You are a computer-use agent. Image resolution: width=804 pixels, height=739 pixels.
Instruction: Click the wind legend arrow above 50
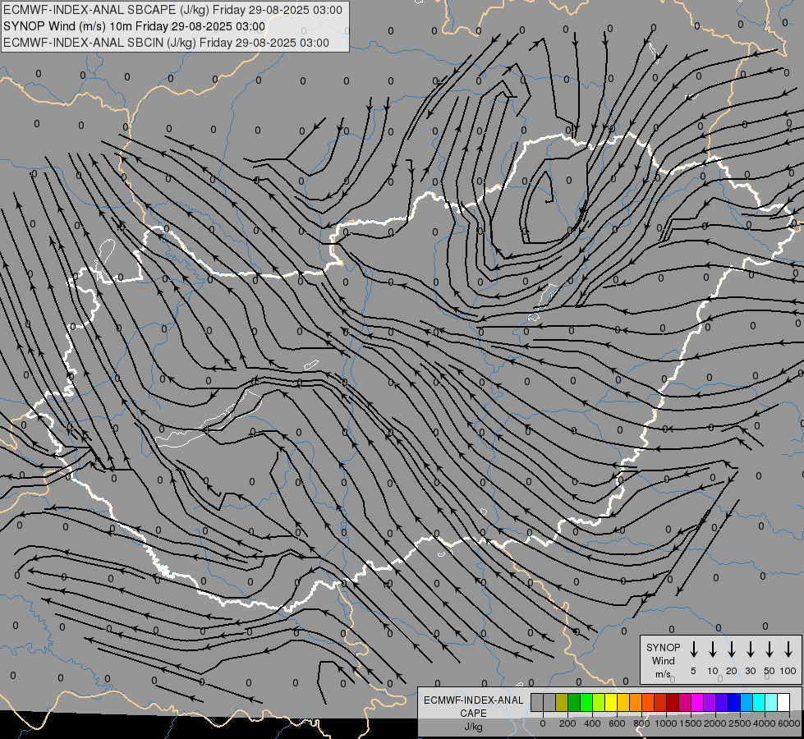[x=770, y=649]
